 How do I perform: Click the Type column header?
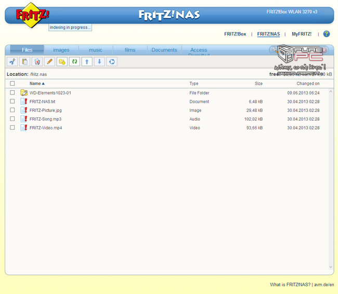(194, 84)
